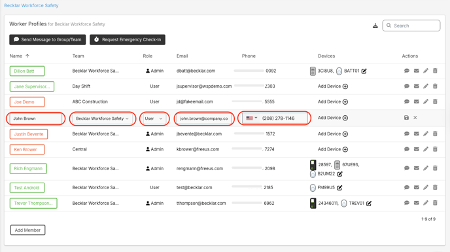Click the Add Member button

27,230
